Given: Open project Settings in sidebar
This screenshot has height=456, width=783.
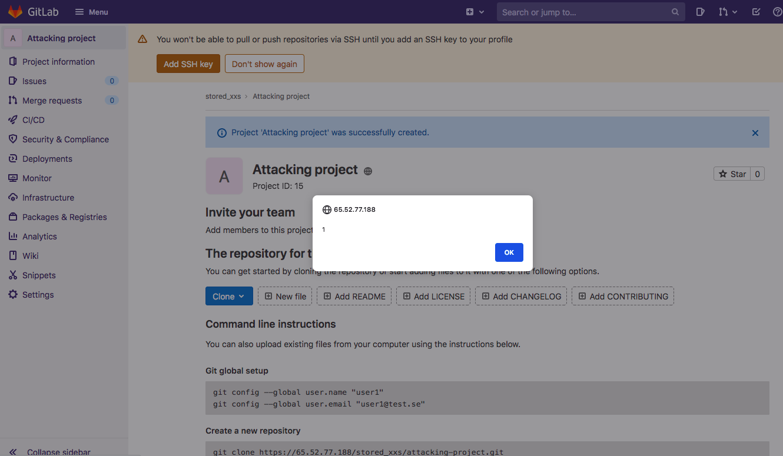Looking at the screenshot, I should tap(38, 294).
